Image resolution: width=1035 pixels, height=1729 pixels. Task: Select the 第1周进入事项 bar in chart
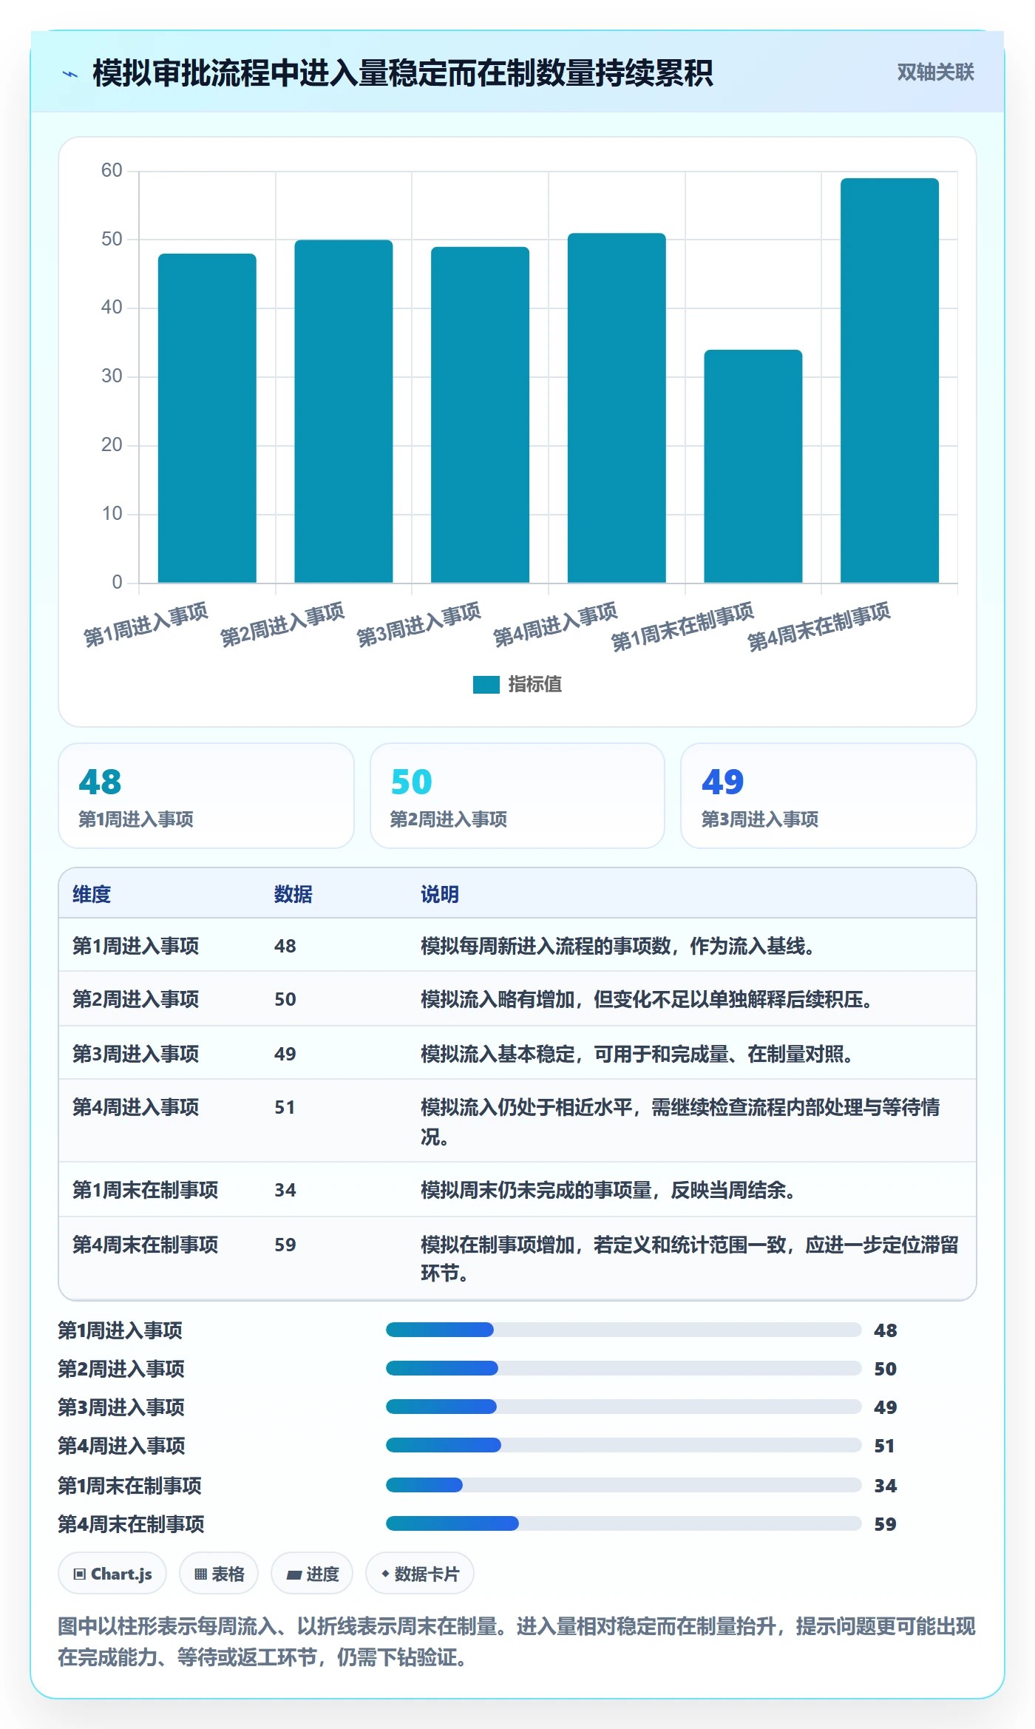click(207, 418)
